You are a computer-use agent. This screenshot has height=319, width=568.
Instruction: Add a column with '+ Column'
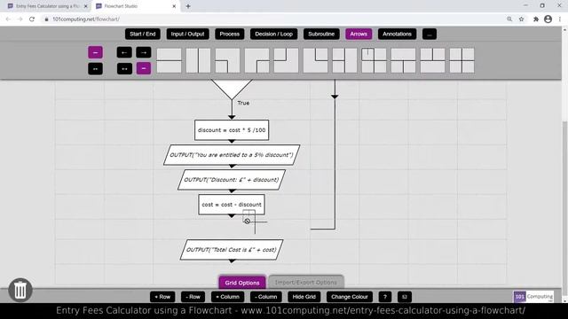click(227, 297)
